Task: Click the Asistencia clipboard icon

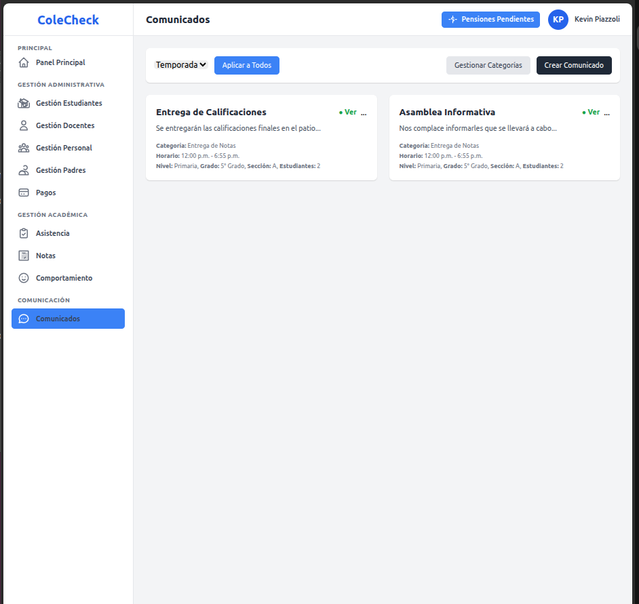Action: 24,233
